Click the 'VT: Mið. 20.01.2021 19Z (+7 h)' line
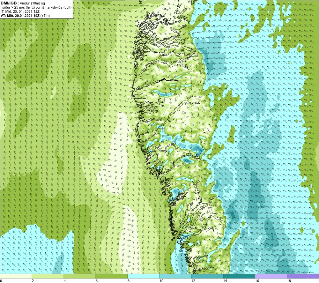 (25, 15)
